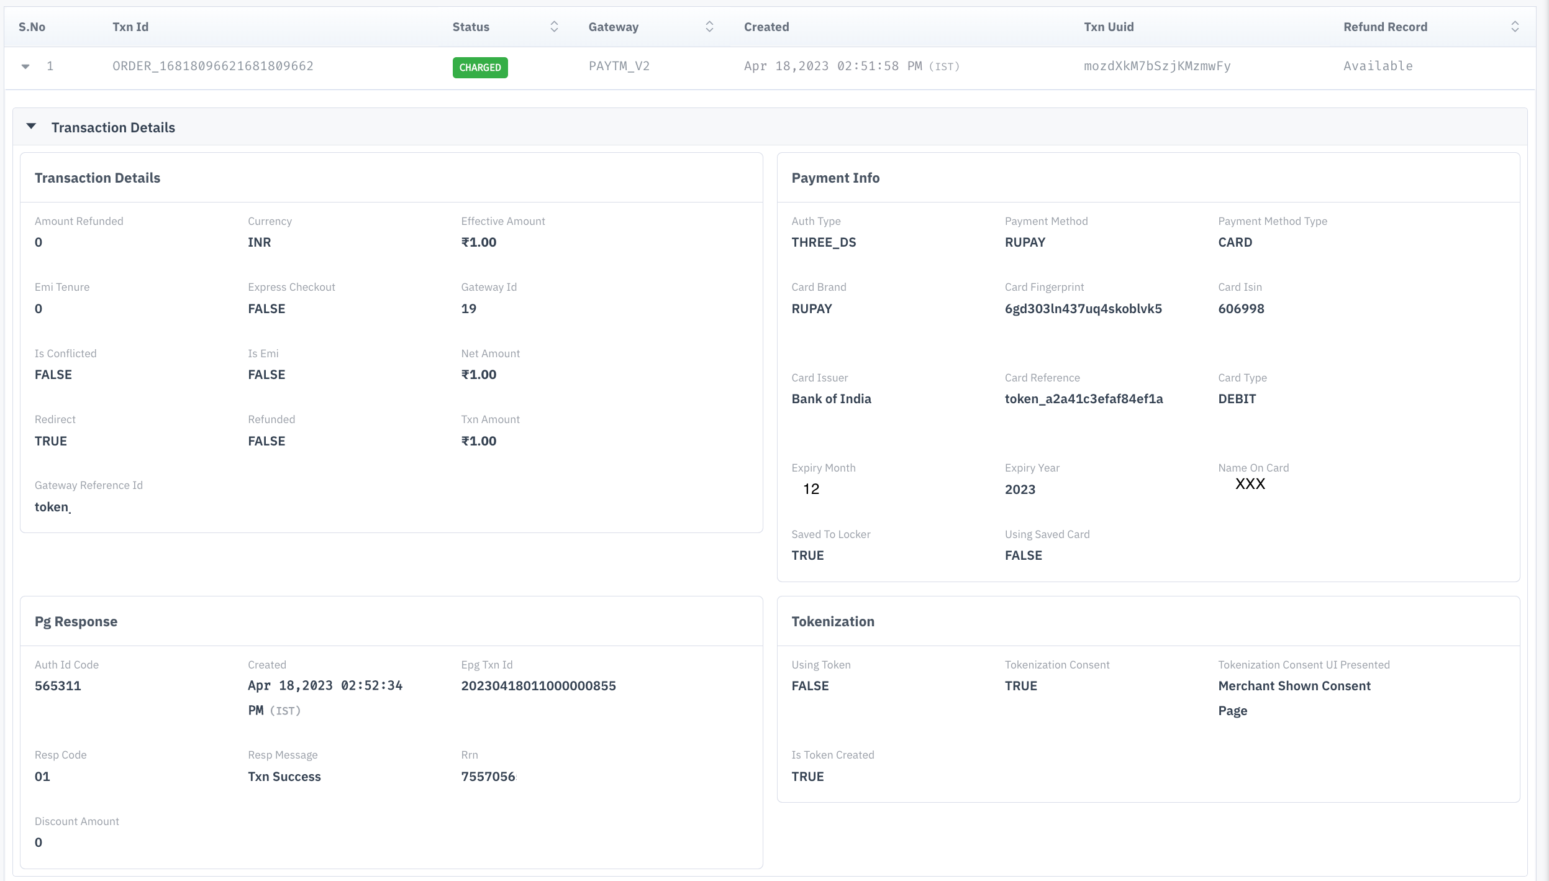Click the Gateway Reference Id token value
This screenshot has width=1549, height=881.
click(52, 507)
